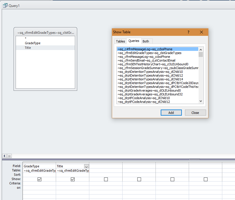The image size is (235, 200).
Task: Select ~sq_cfrmMessageLog~sq_ccboPhone query
Action: [x=158, y=57]
